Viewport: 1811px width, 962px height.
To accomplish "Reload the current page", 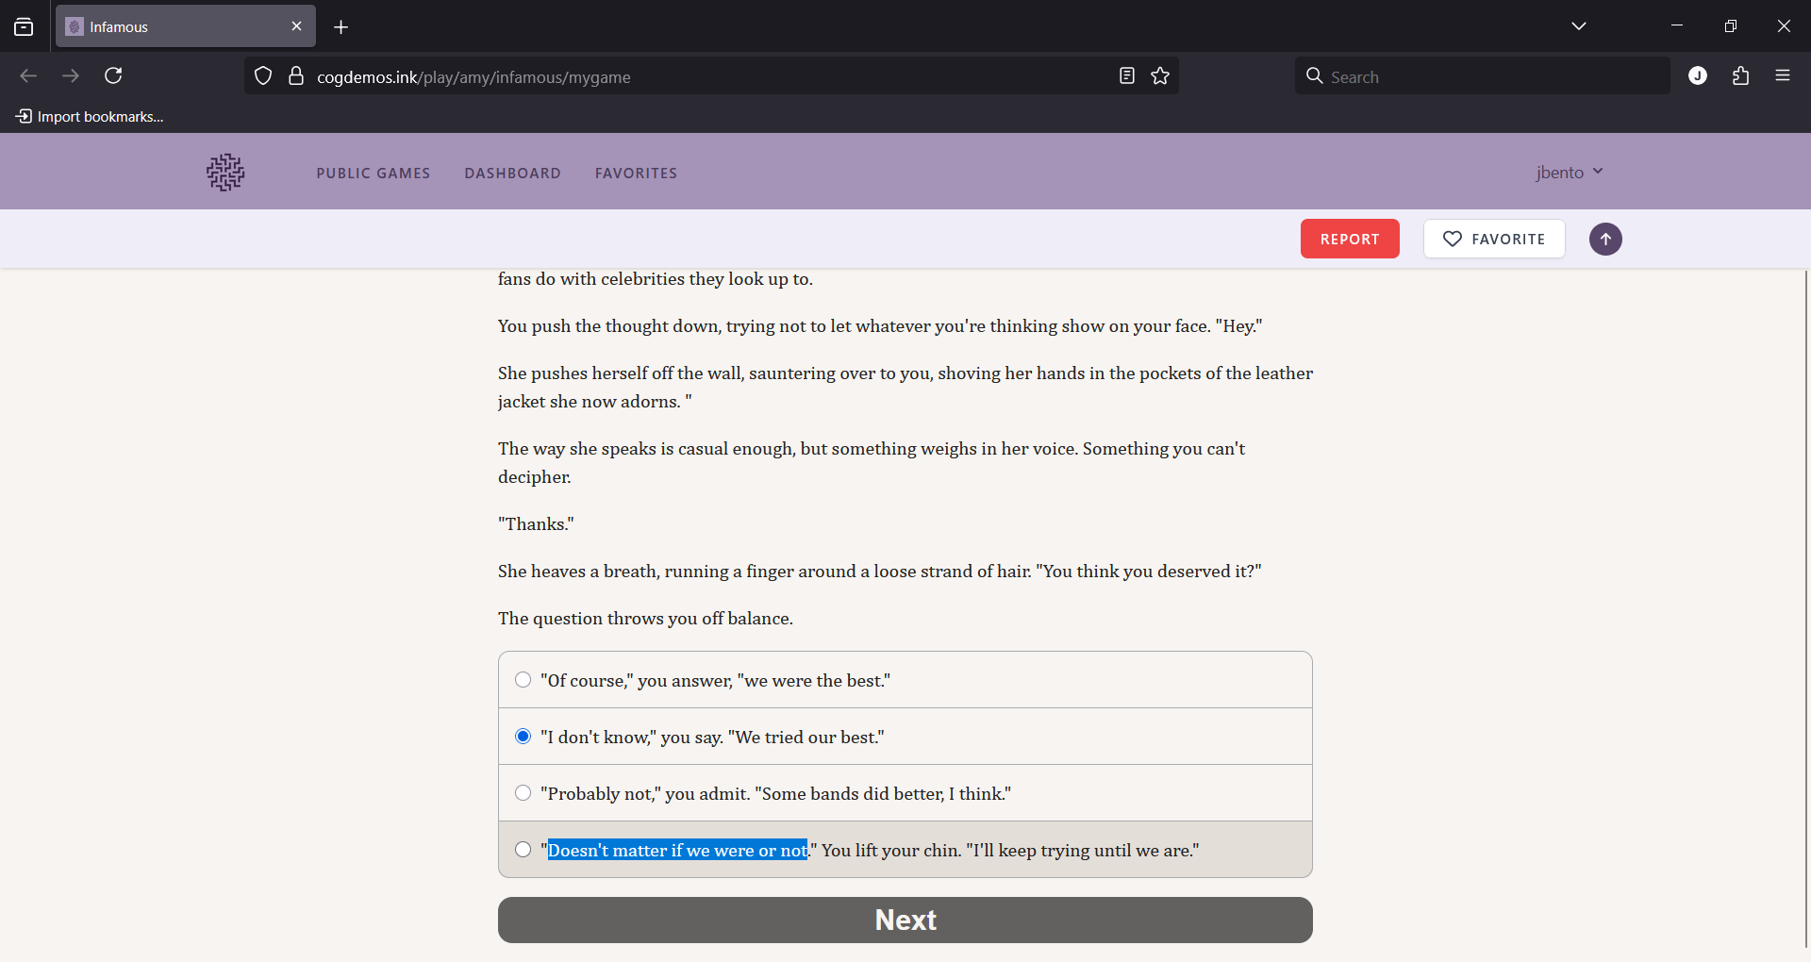I will pyautogui.click(x=113, y=75).
